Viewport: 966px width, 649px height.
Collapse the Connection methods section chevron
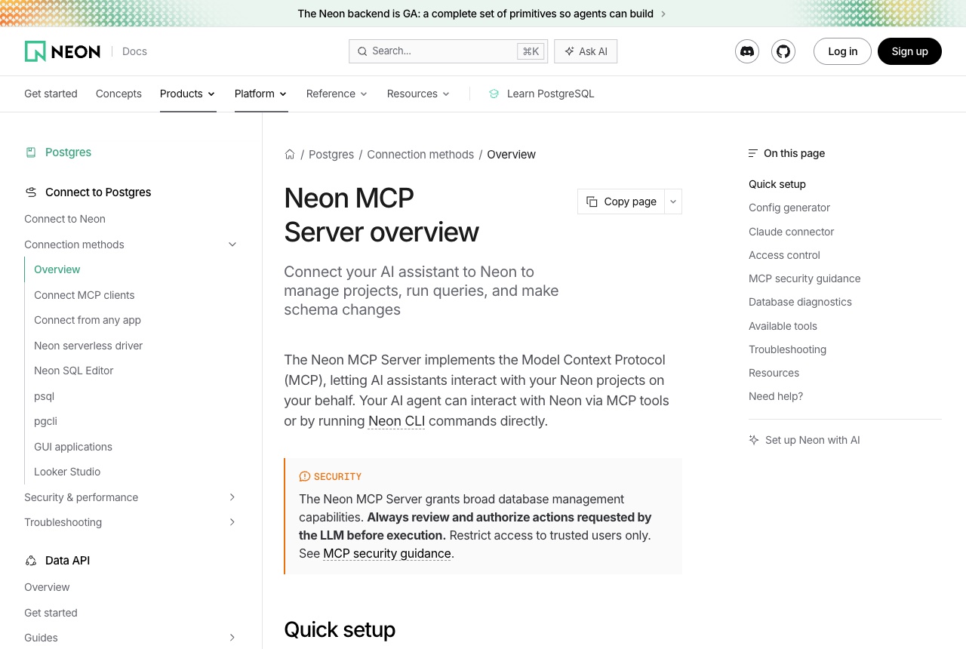[232, 245]
